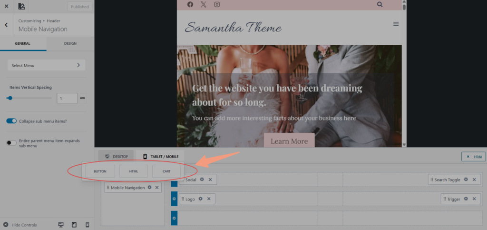Switch to the Desktop header builder tab
487x230 pixels.
[116, 156]
